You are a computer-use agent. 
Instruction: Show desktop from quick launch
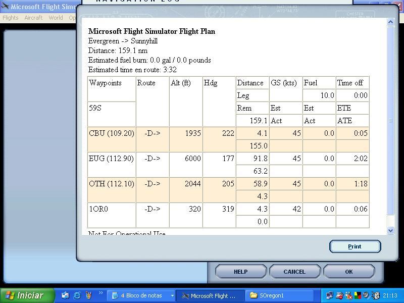coord(65,295)
